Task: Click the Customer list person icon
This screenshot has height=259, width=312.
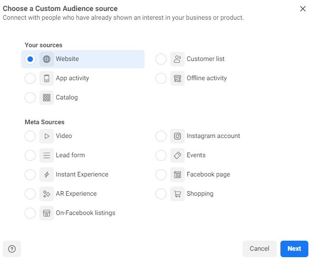Action: point(178,59)
